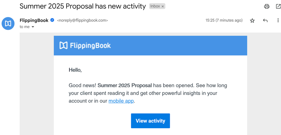Open the three-dot more options menu
Viewport: 281px width, 135px height.
278,20
